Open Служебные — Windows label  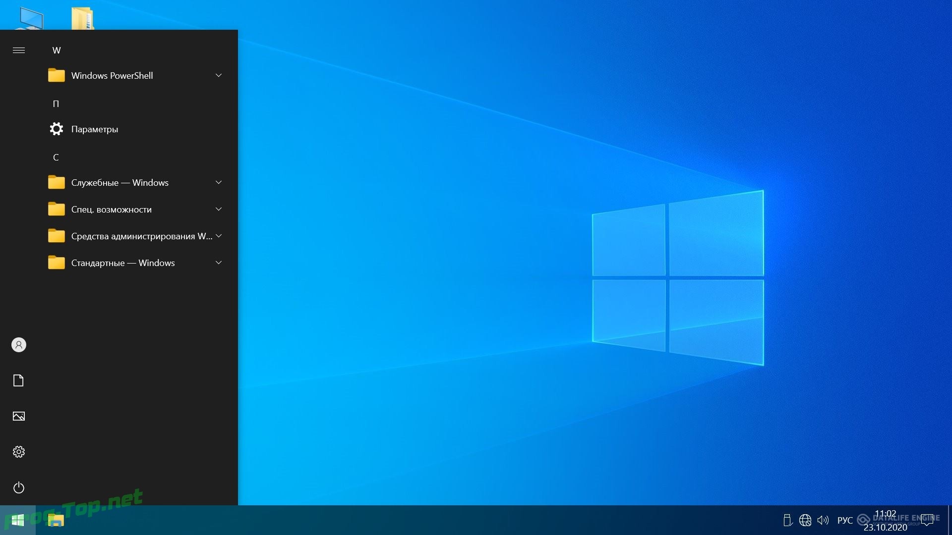(x=120, y=183)
